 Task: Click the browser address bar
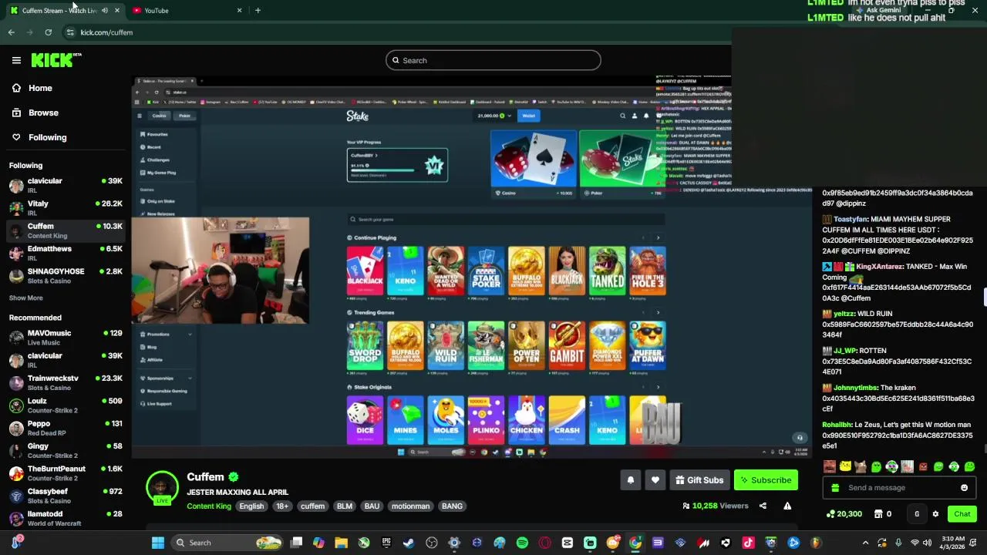point(386,32)
